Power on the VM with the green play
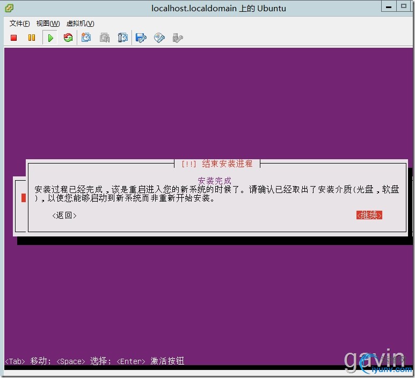The image size is (415, 378). pos(50,38)
